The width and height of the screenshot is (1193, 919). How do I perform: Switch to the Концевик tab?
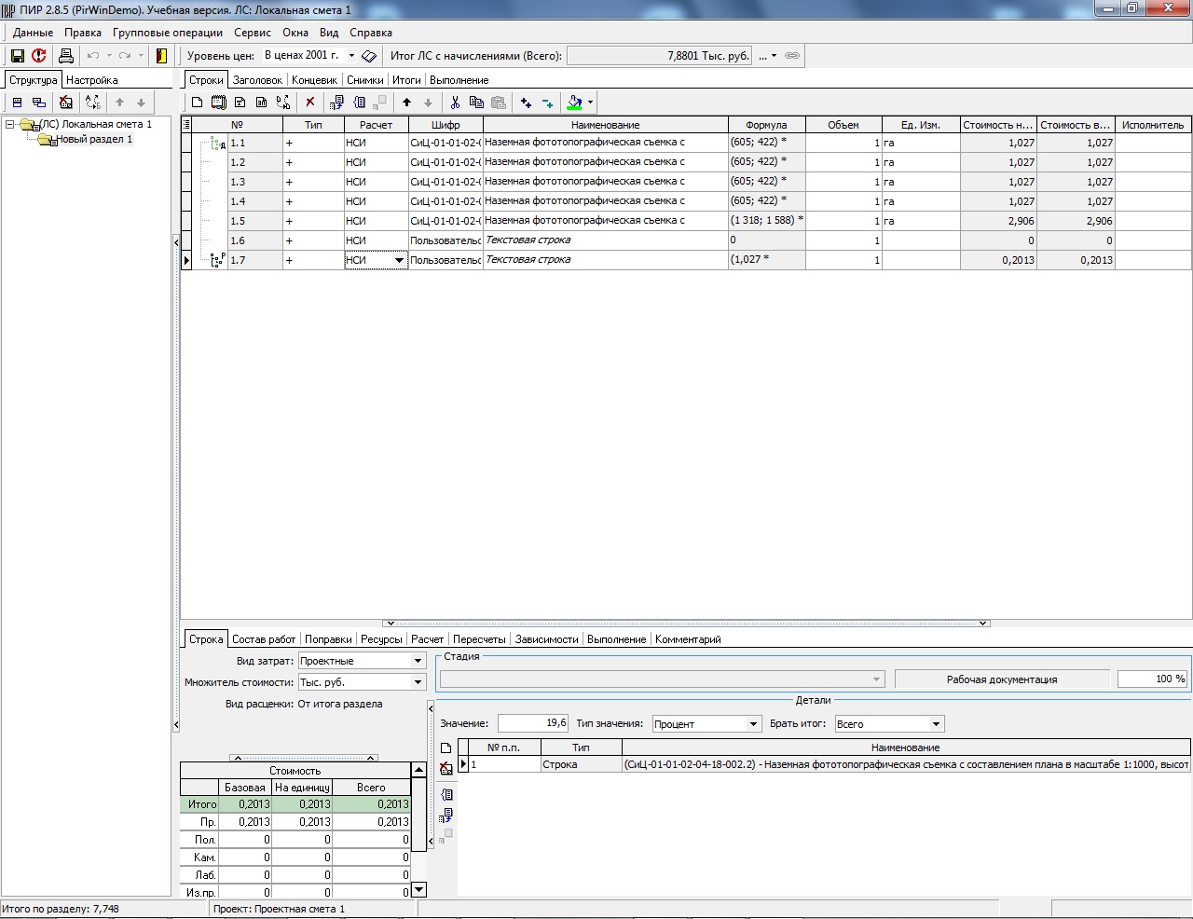click(x=314, y=80)
